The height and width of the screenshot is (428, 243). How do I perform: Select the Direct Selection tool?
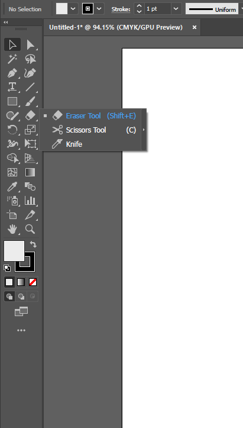[x=30, y=45]
